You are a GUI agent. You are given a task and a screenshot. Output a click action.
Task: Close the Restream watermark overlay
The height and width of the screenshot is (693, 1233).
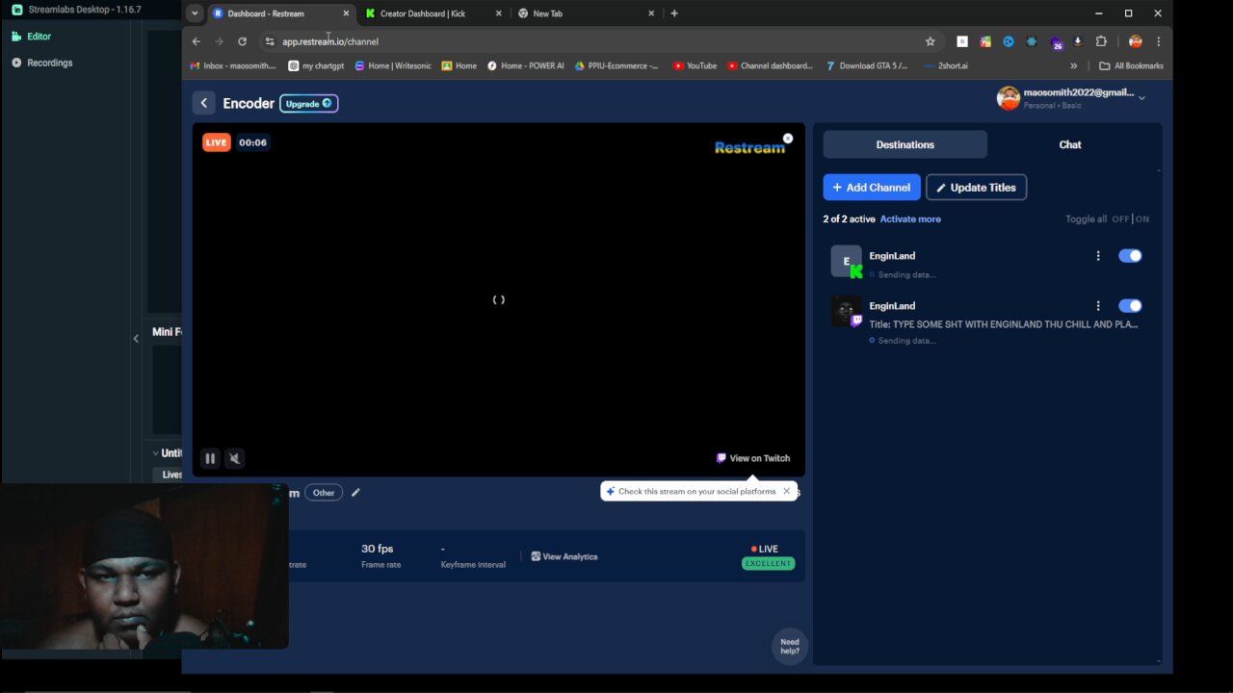[788, 139]
